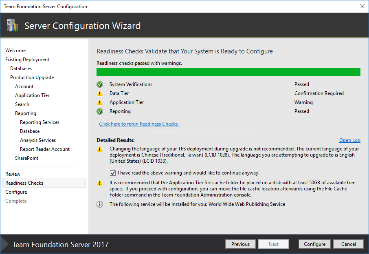Select the Reporting step in sidebar
Image resolution: width=369 pixels, height=254 pixels.
tap(26, 113)
